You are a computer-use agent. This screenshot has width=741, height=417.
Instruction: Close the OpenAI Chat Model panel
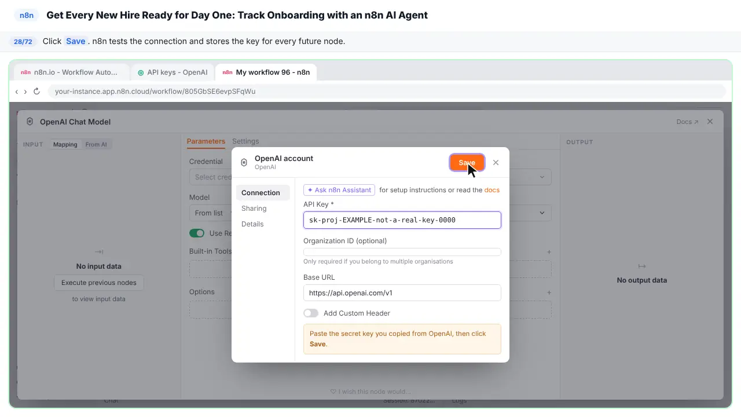[x=710, y=122]
